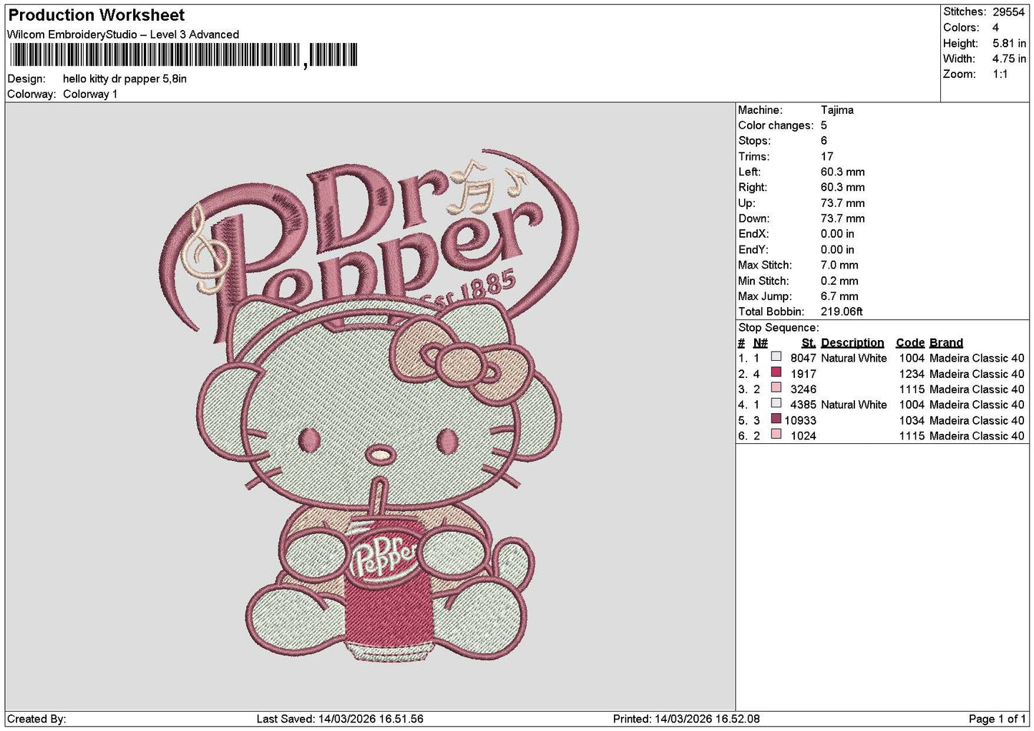Click the barcode at the top

(182, 55)
